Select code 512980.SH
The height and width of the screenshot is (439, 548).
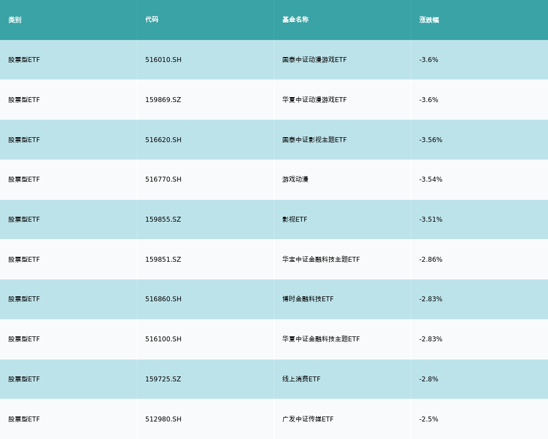(163, 419)
